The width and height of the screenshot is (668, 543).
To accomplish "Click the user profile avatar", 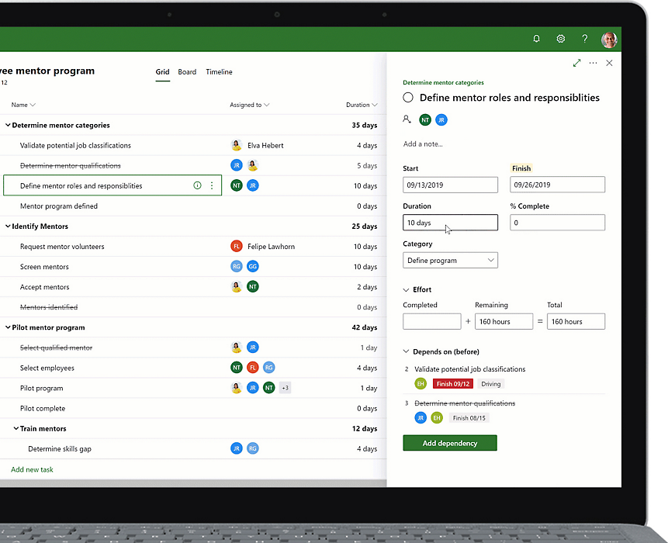I will pyautogui.click(x=609, y=40).
